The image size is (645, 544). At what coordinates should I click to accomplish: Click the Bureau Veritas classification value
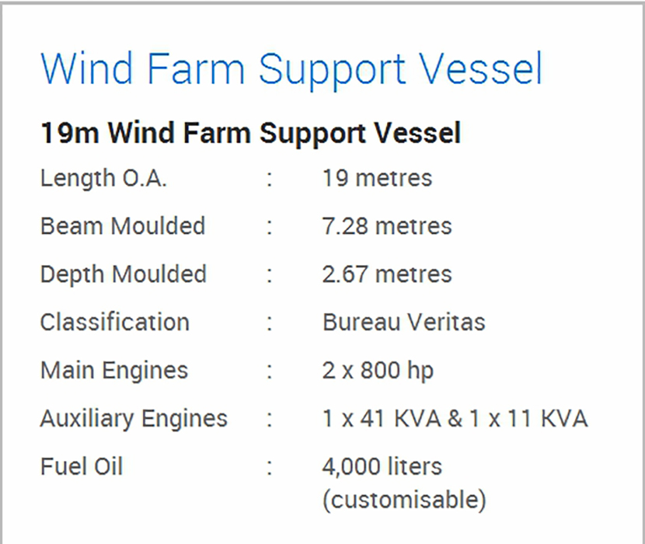click(x=403, y=322)
